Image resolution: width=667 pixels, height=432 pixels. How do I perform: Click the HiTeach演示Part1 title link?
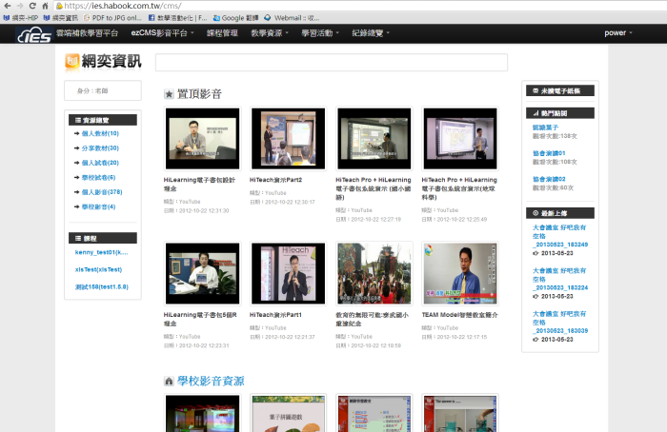pos(275,315)
